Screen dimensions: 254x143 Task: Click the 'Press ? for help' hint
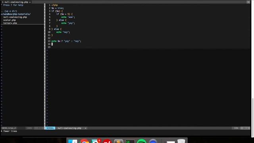pyautogui.click(x=13, y=5)
